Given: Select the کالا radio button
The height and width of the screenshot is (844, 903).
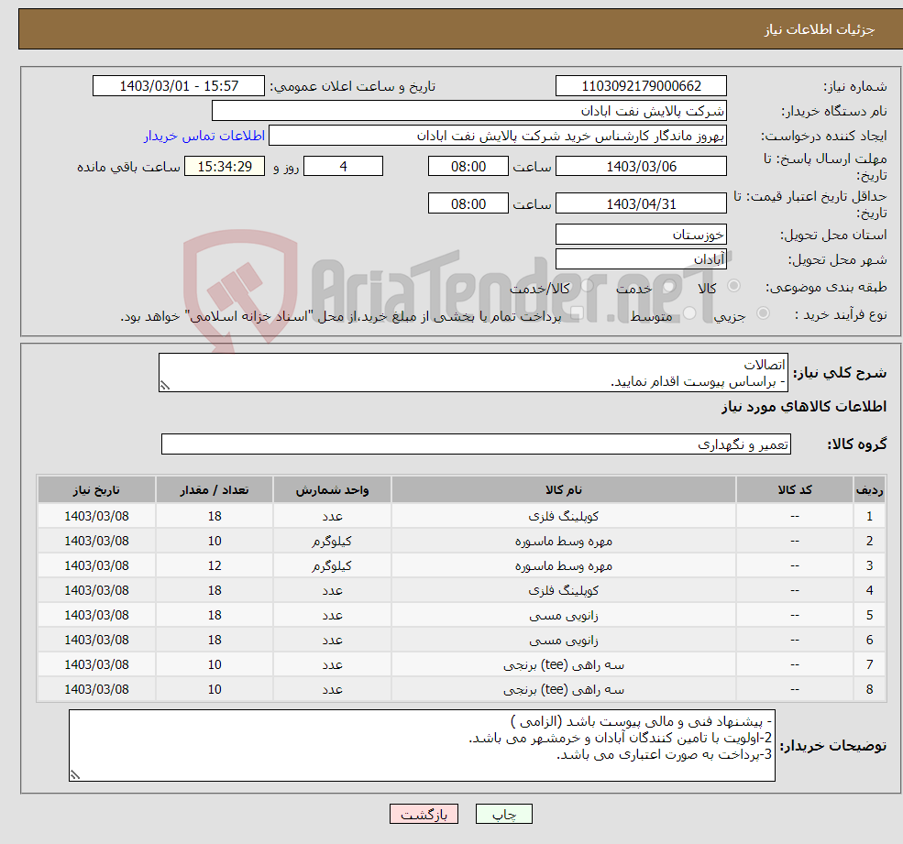Looking at the screenshot, I should (733, 286).
